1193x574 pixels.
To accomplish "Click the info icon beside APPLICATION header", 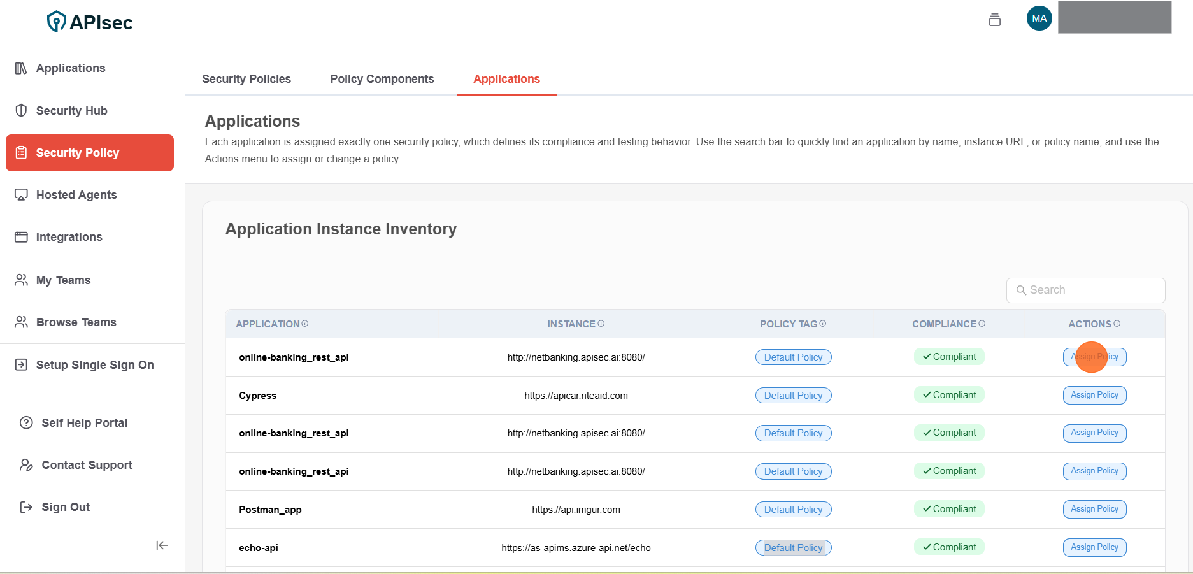I will [305, 324].
